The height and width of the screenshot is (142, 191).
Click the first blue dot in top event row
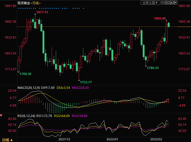click(x=19, y=8)
